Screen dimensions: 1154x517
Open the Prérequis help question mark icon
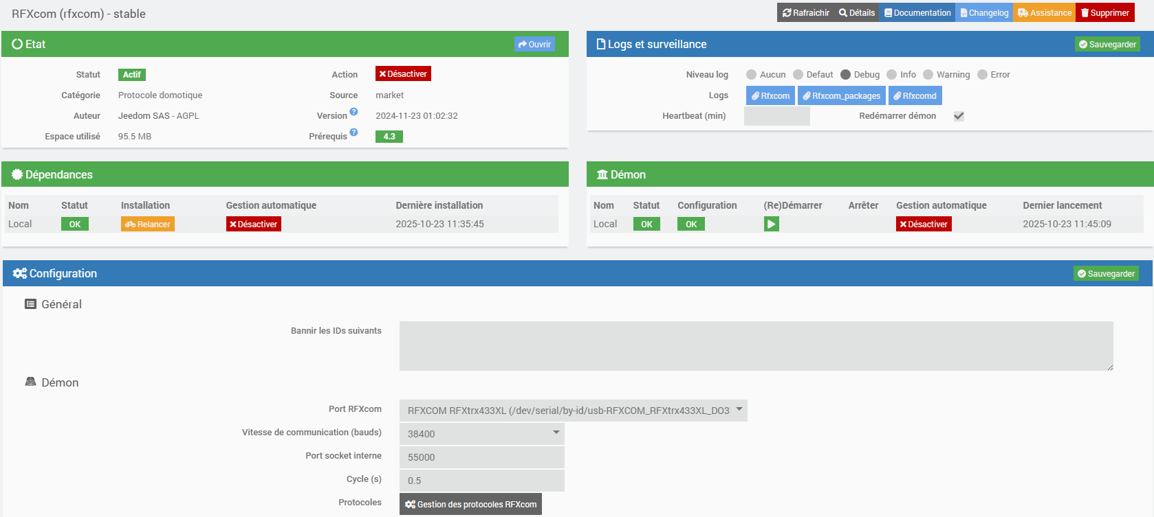[353, 133]
